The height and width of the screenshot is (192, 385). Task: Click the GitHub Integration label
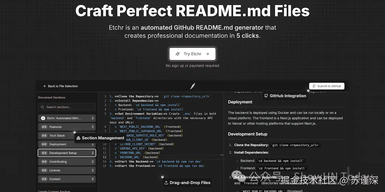[288, 96]
